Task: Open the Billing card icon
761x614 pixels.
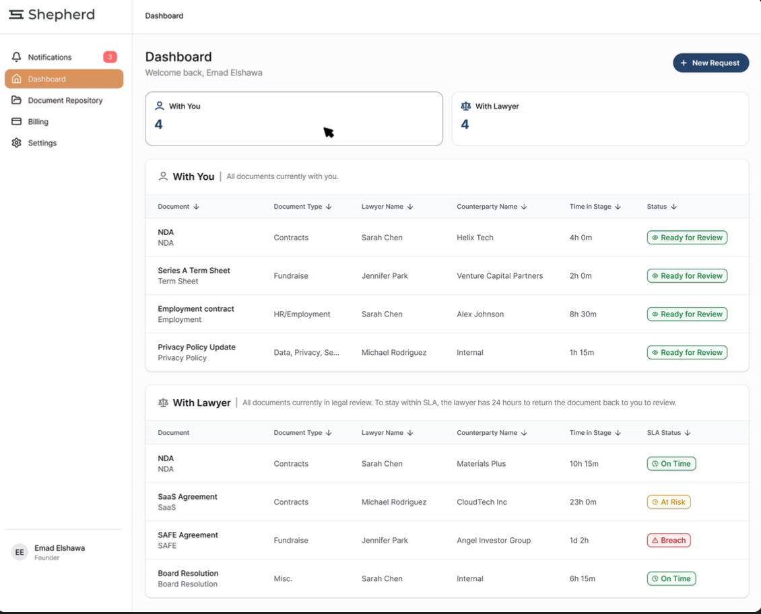Action: [17, 121]
